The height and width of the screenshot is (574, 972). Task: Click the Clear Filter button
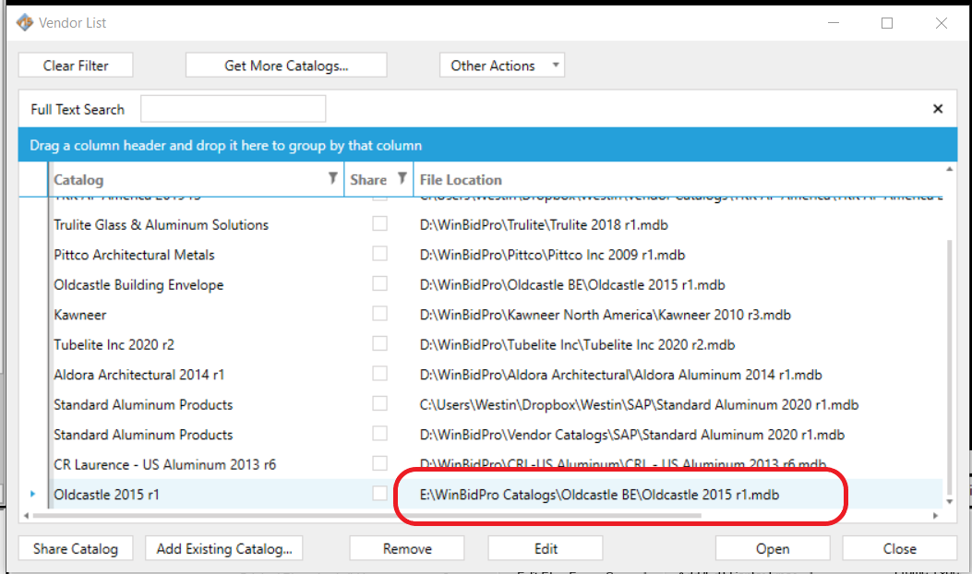click(x=76, y=66)
